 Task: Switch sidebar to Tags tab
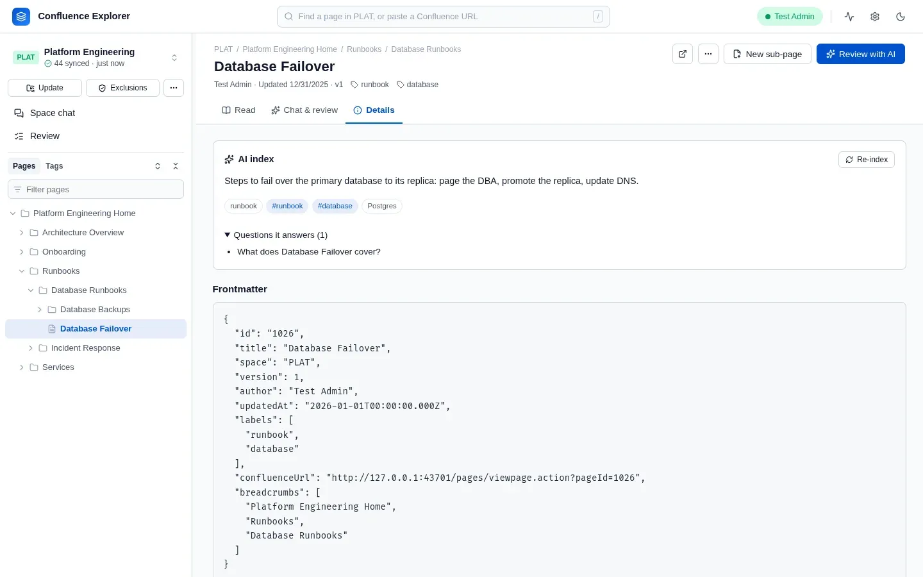click(54, 166)
